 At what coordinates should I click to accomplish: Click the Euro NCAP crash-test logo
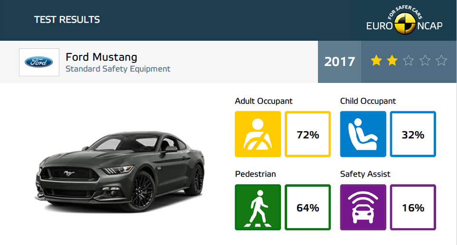tap(404, 20)
